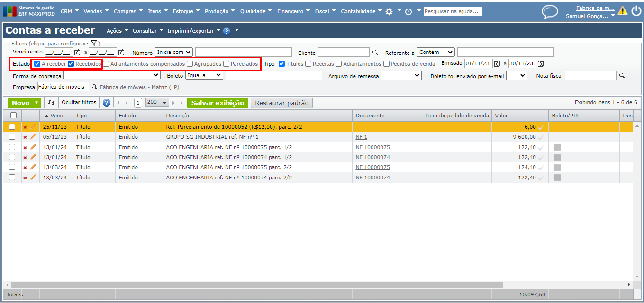
Task: Click the filter funnel configuration icon
Action: (94, 43)
